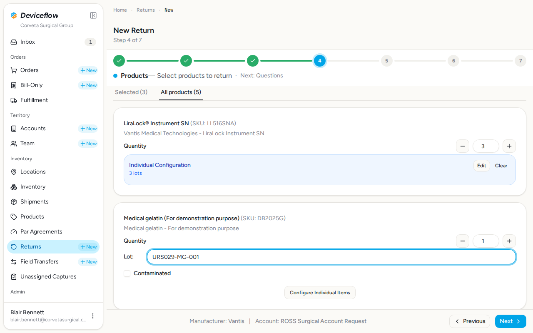533x333 pixels.
Task: Create new order via Orders New
Action: coord(88,70)
